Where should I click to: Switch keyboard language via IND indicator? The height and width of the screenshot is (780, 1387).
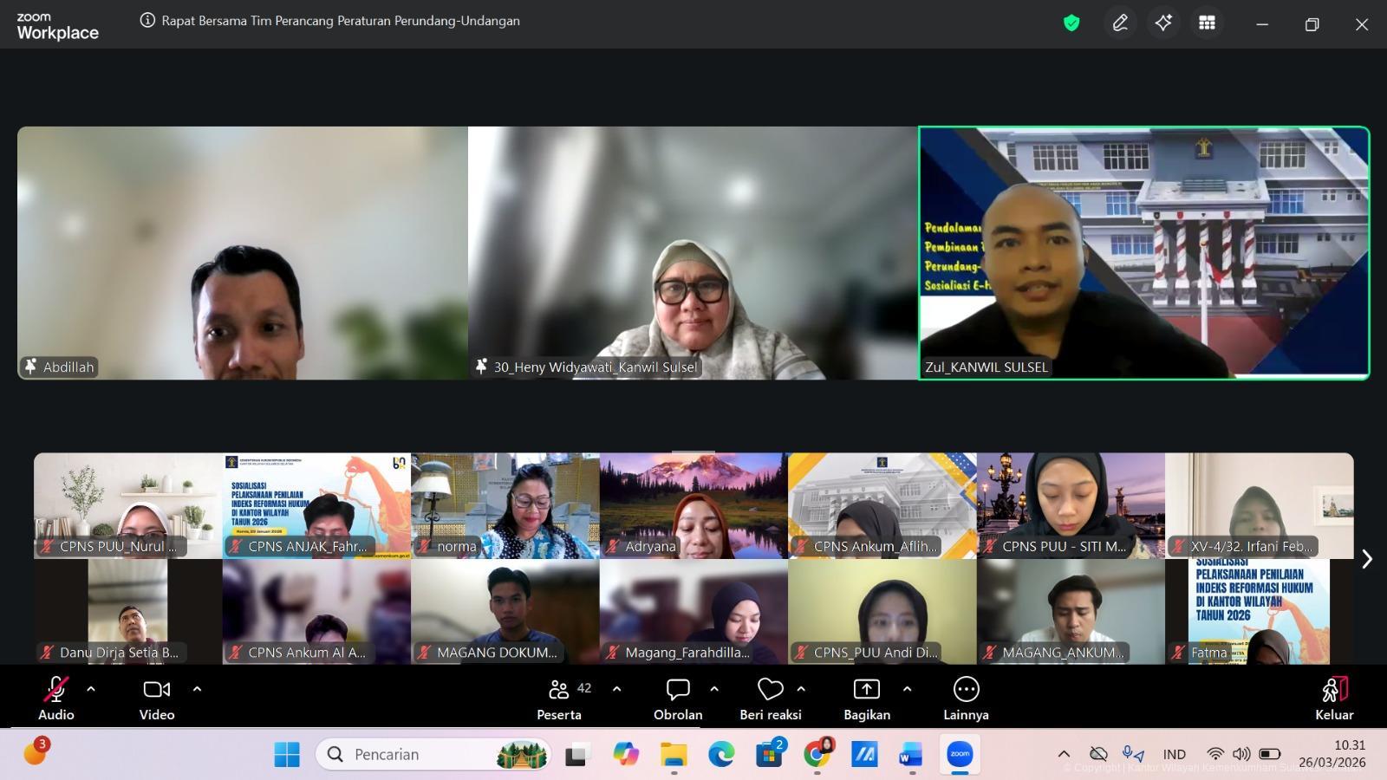1175,754
